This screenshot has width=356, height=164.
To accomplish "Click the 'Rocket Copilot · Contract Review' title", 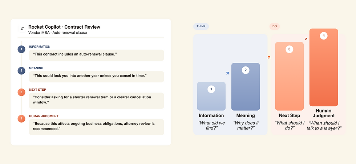I will (64, 27).
